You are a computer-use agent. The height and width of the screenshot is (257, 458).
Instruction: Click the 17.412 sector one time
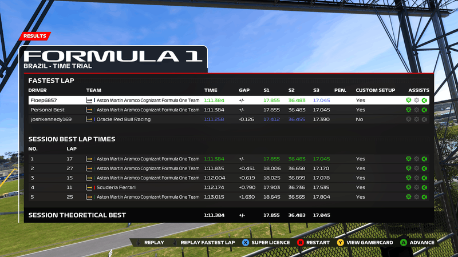[x=271, y=119]
